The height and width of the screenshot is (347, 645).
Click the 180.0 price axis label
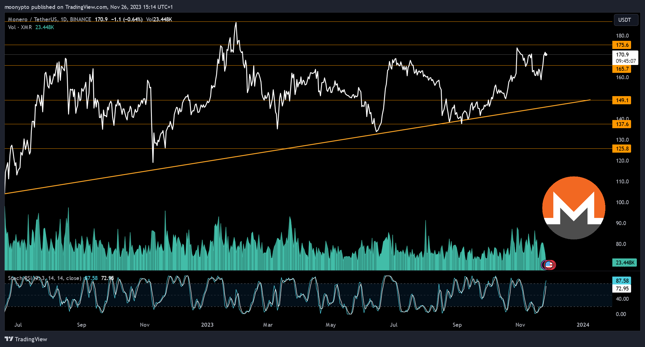[622, 36]
